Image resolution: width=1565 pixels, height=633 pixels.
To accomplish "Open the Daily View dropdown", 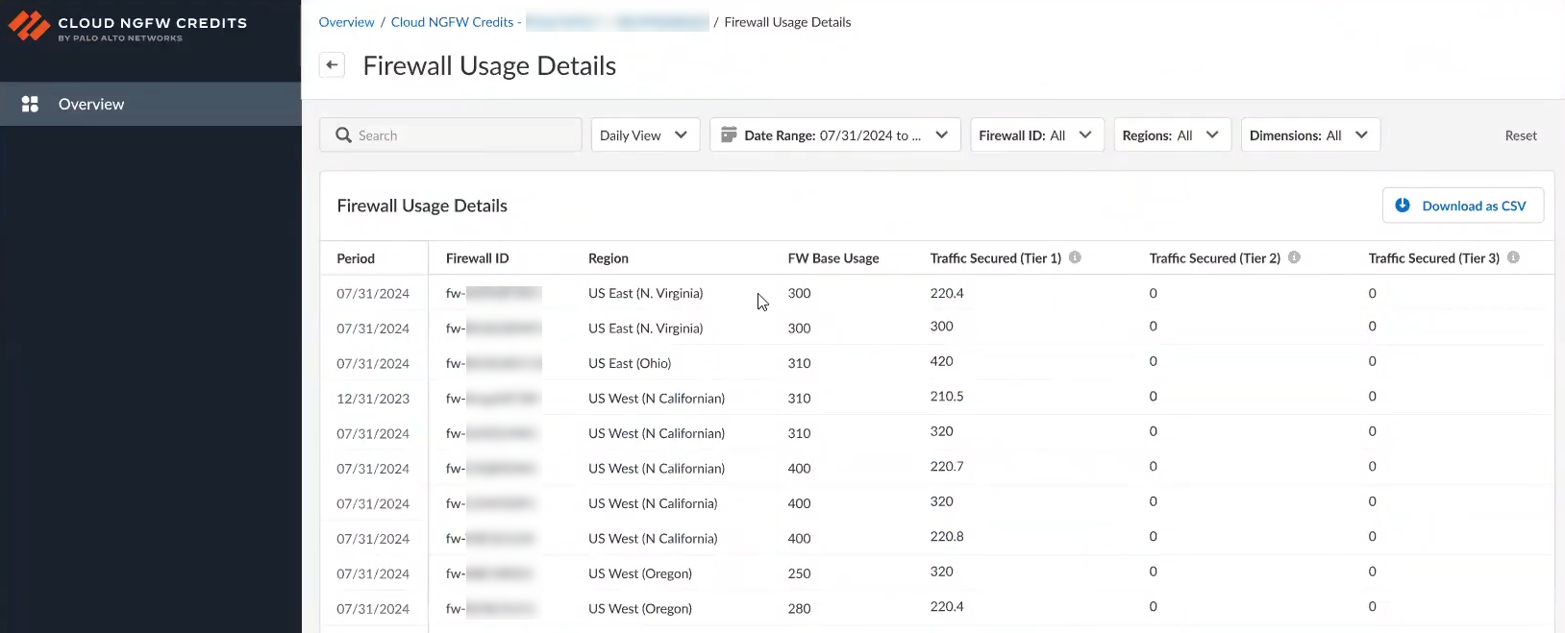I will pyautogui.click(x=644, y=135).
